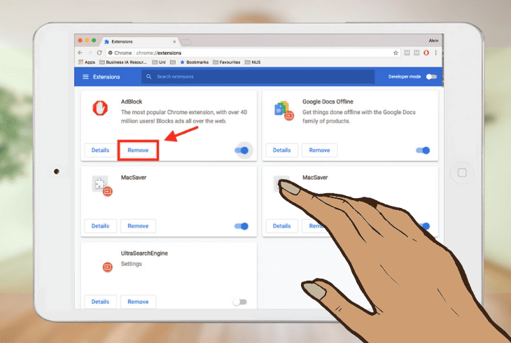511x343 pixels.
Task: Reload the page with the refresh icon
Action: click(x=99, y=52)
